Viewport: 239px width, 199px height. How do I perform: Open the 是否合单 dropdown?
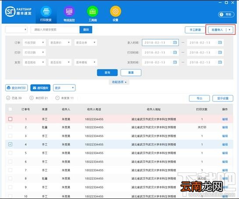(x=86, y=43)
